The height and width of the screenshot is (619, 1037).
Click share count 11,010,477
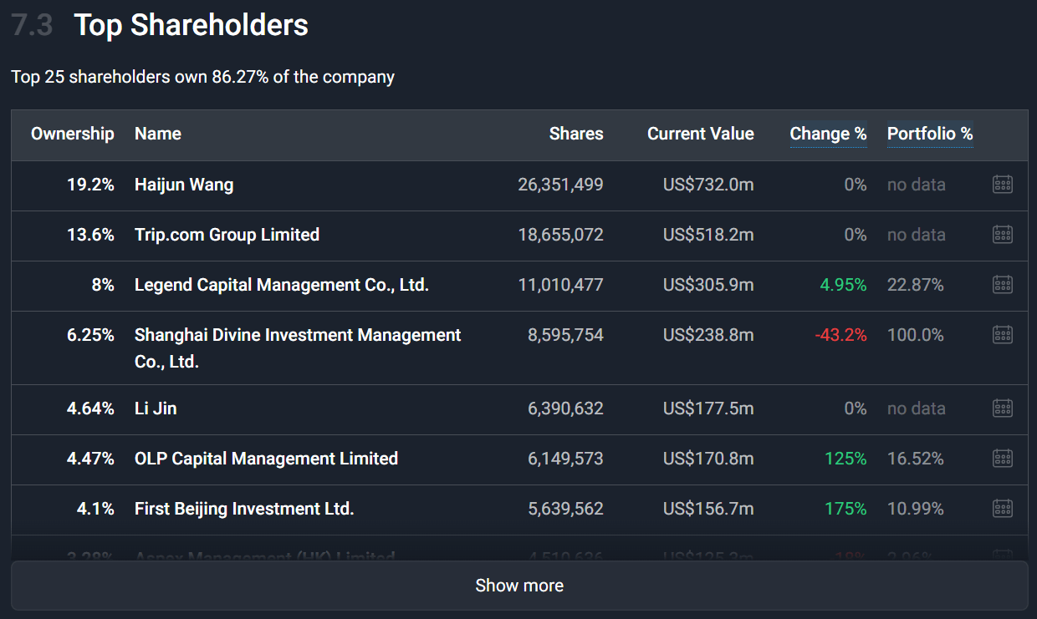pos(560,285)
